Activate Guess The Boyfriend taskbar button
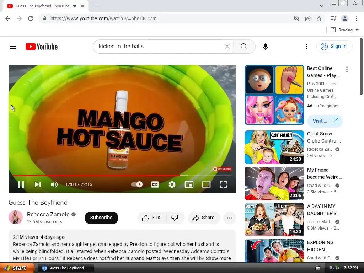 pos(66,268)
